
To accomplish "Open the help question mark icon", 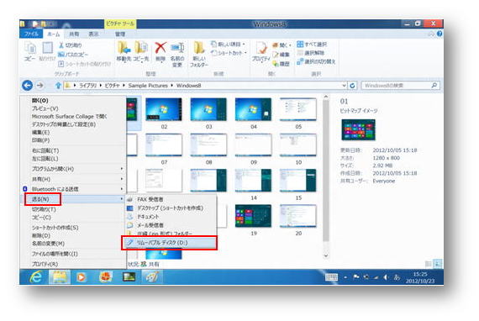I will coord(440,34).
